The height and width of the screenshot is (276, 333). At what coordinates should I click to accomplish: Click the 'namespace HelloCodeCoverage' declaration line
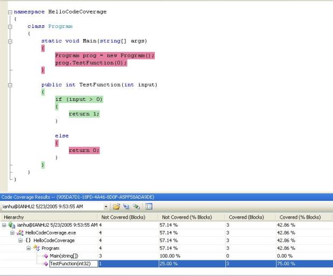click(60, 12)
